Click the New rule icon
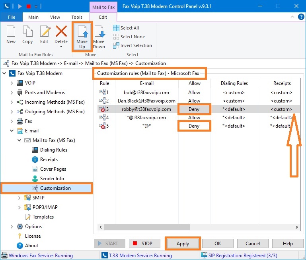The width and height of the screenshot is (306, 260). [x=11, y=31]
